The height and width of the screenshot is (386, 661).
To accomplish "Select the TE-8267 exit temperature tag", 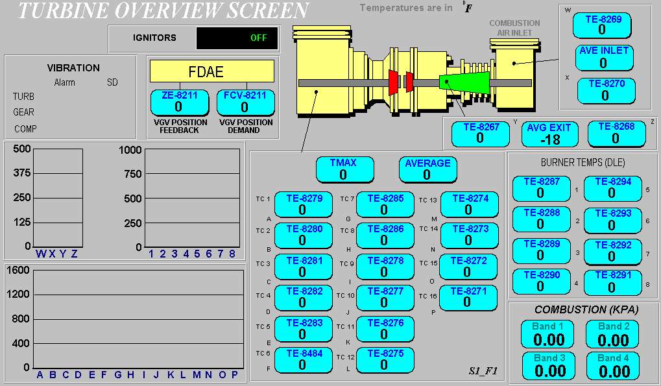I will pos(480,134).
